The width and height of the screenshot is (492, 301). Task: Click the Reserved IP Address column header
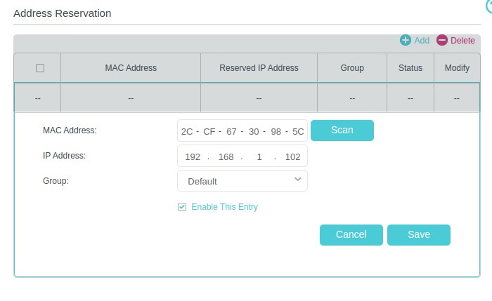(x=259, y=68)
